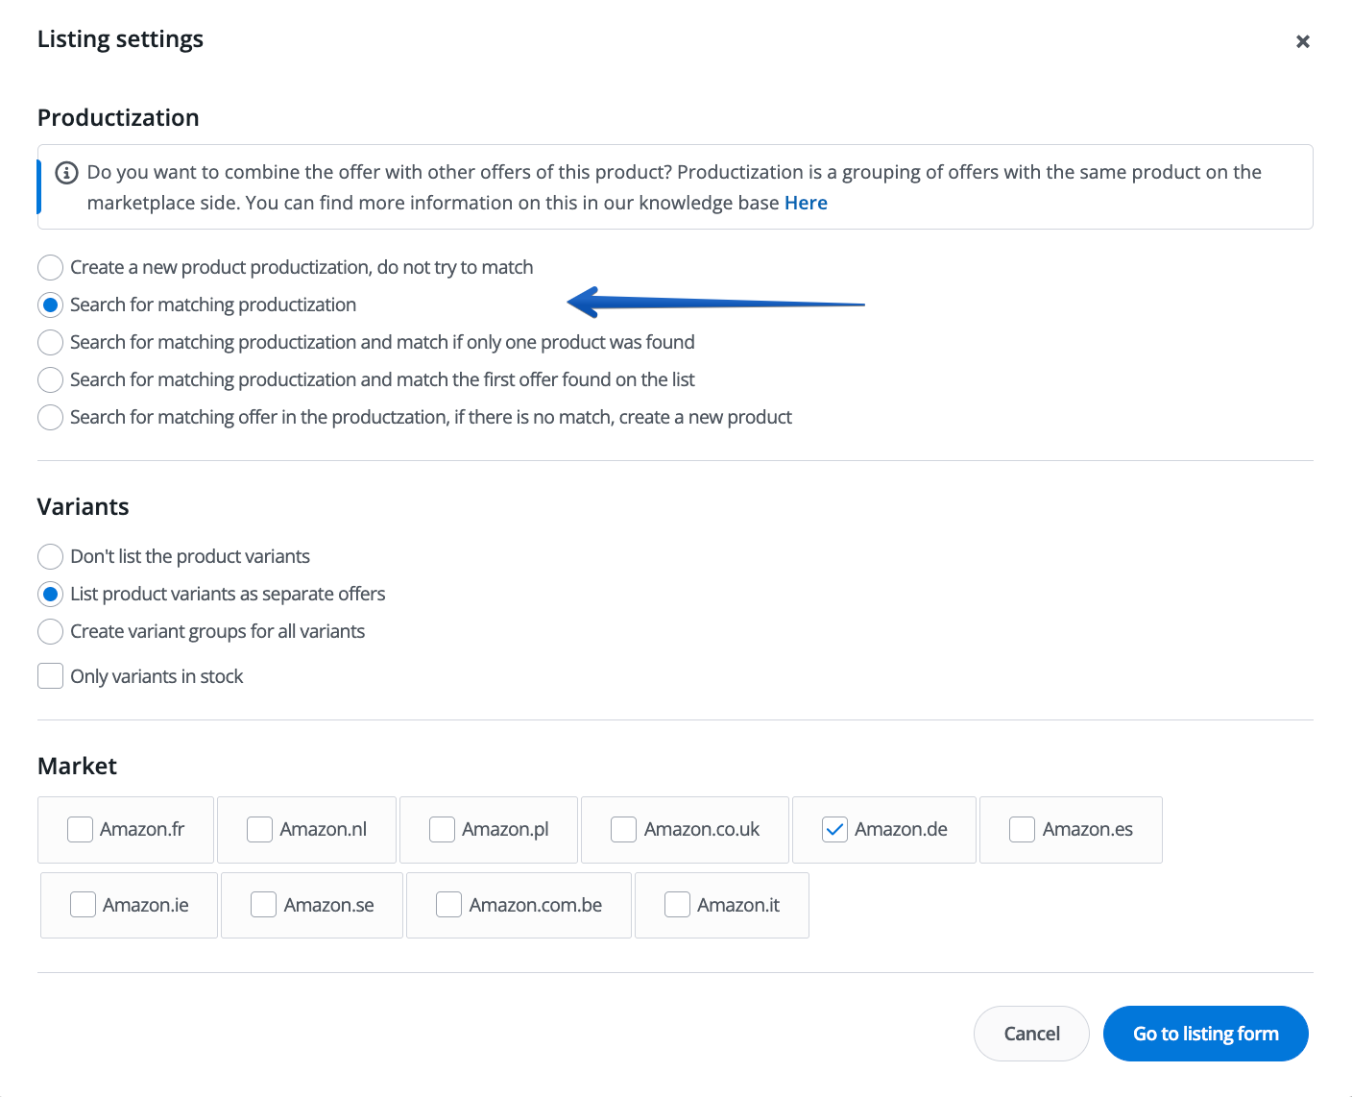Image resolution: width=1352 pixels, height=1097 pixels.
Task: Enable the Amazon.pl market
Action: [x=442, y=829]
